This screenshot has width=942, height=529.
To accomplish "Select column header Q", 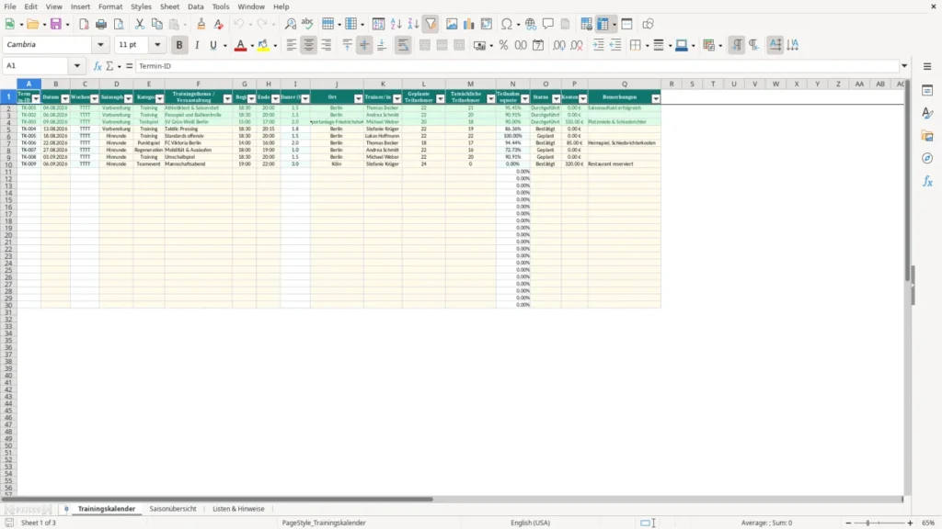I will tap(625, 84).
